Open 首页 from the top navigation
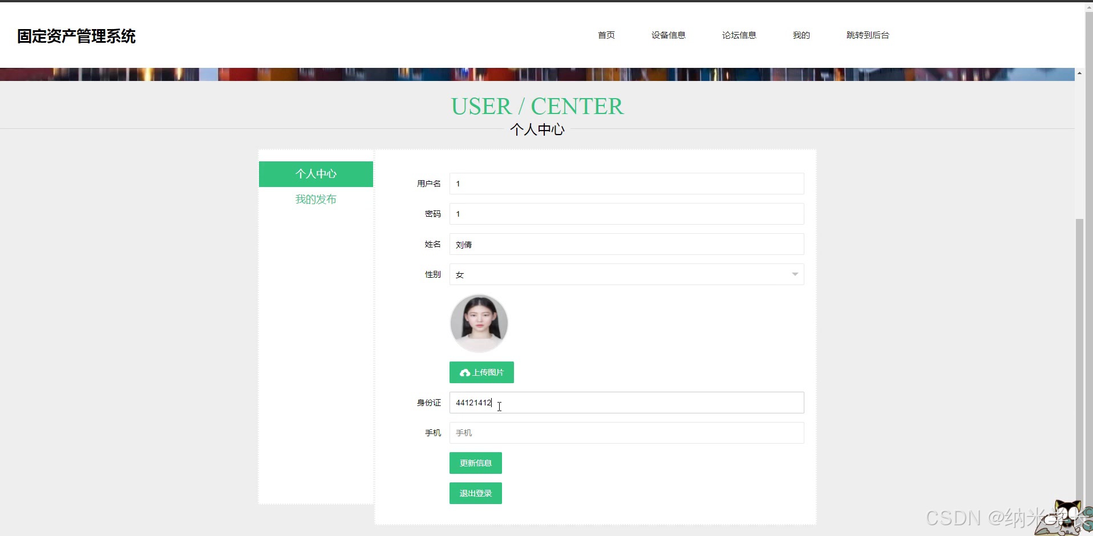The width and height of the screenshot is (1093, 536). 606,35
